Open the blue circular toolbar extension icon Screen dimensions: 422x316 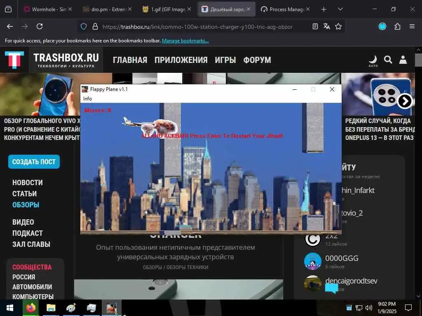[x=382, y=26]
